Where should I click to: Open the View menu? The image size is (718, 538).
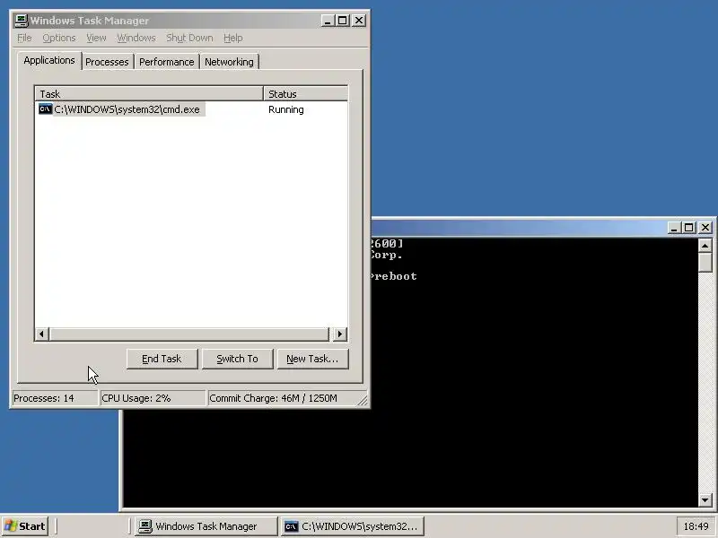[96, 38]
